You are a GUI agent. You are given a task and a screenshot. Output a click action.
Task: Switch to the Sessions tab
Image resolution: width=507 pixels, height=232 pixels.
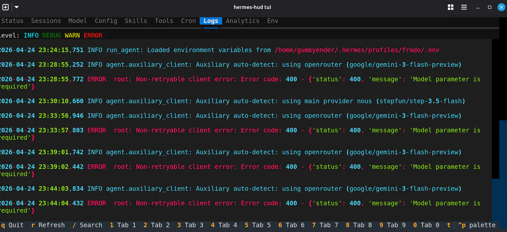(x=46, y=21)
